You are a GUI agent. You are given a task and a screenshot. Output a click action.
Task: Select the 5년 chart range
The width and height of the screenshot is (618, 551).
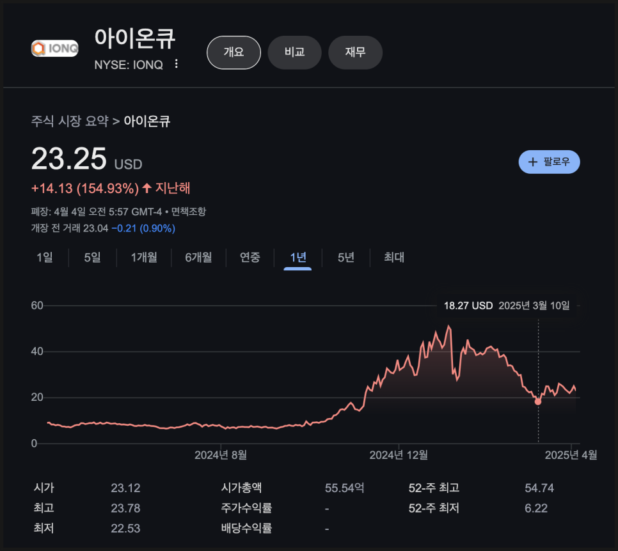[345, 258]
